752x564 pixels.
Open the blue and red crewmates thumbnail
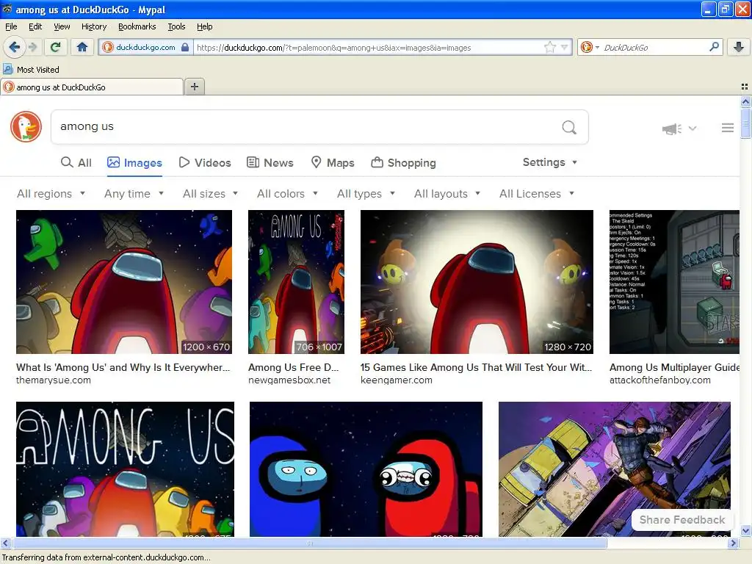pyautogui.click(x=366, y=469)
